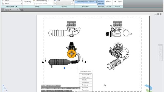The width and height of the screenshot is (164, 92).
Task: Click the left section label A
Action: click(43, 62)
